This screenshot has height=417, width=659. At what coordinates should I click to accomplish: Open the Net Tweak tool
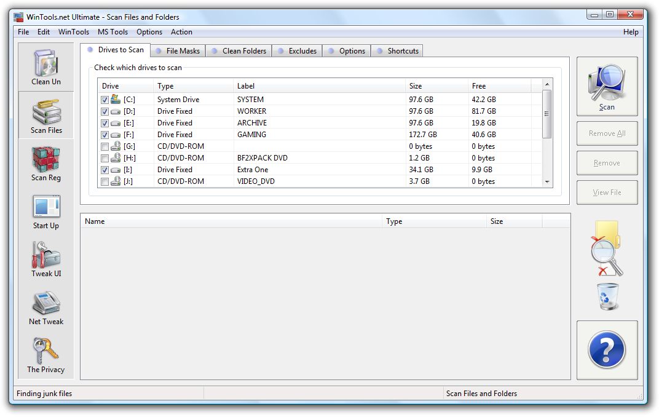pos(46,308)
